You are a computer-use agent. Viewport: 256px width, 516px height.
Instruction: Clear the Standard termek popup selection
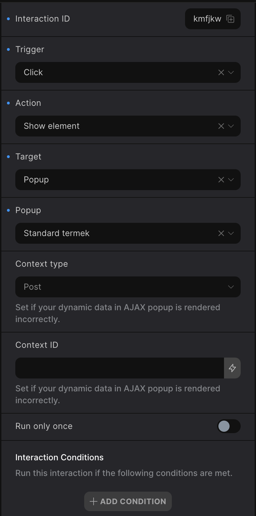point(221,233)
